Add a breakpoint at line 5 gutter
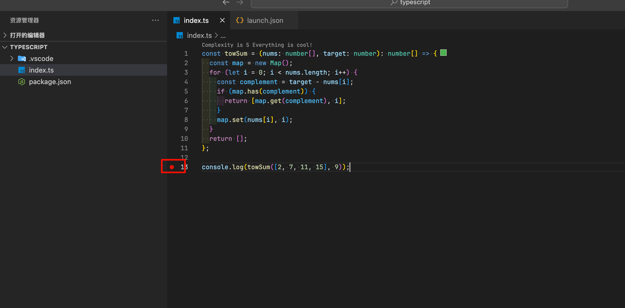 click(172, 91)
